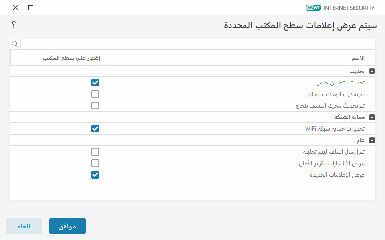Close the ESET dialog window
The image size is (385, 240).
15,8
